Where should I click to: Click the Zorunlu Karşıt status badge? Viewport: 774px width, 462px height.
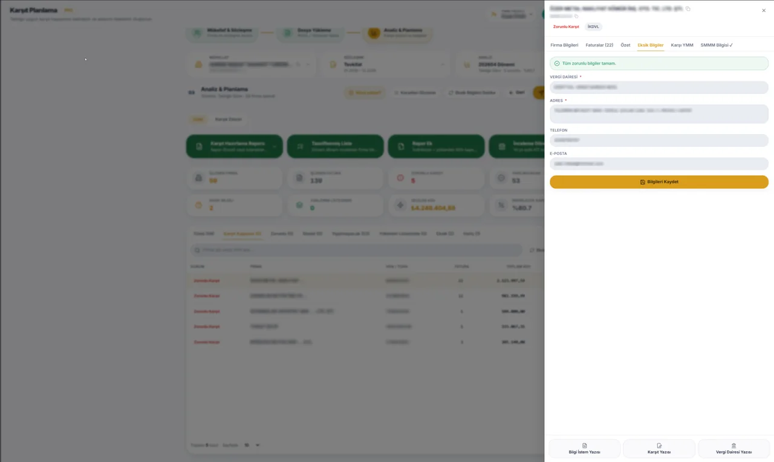566,27
